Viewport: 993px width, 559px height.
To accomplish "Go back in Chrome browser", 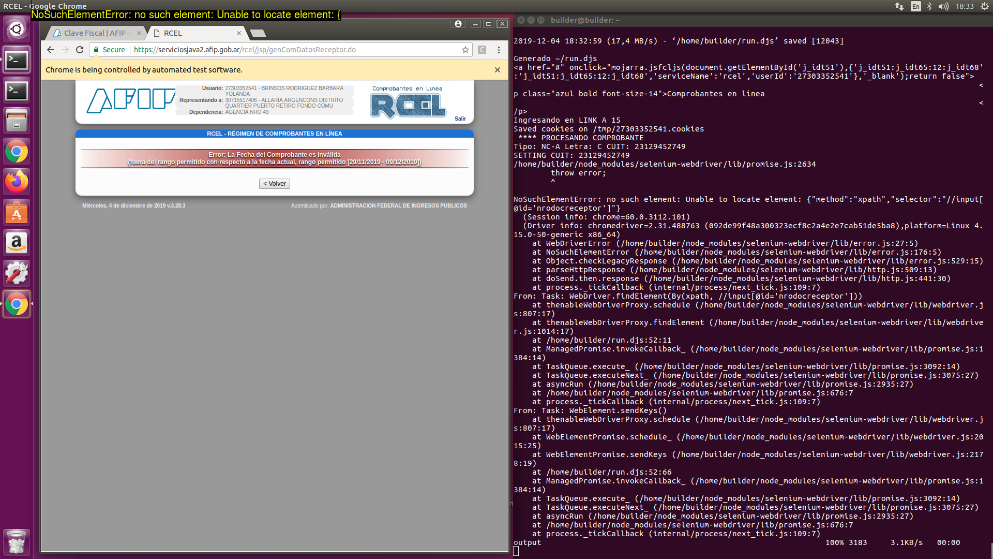I will [50, 50].
